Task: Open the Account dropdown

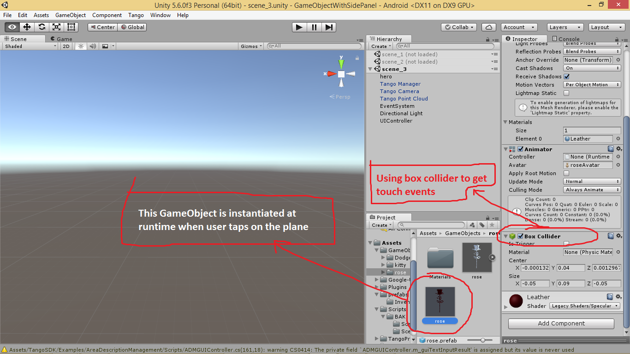Action: [519, 27]
